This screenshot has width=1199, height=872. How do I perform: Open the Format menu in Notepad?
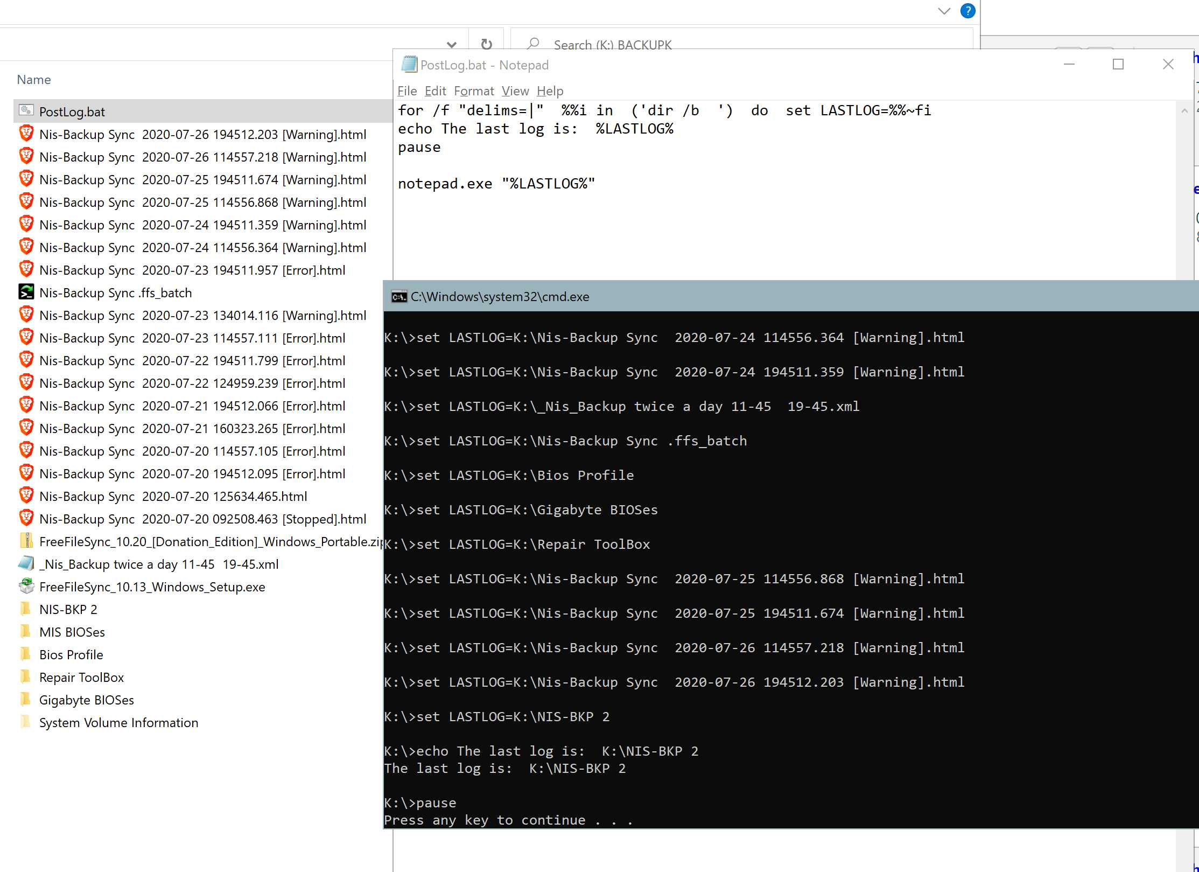[x=474, y=91]
